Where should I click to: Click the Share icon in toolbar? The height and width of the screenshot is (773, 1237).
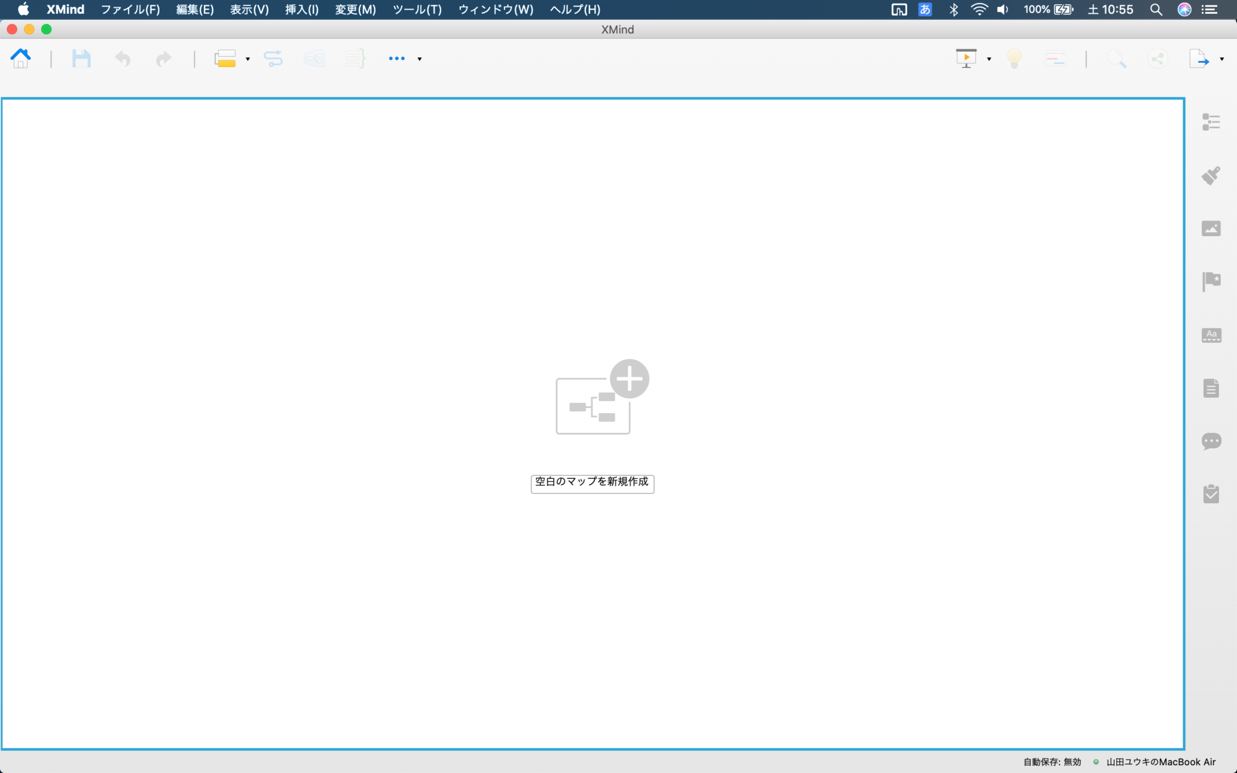1157,59
